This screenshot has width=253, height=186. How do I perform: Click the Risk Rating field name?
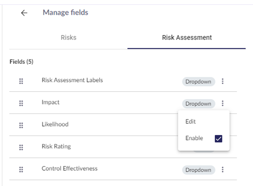56,146
